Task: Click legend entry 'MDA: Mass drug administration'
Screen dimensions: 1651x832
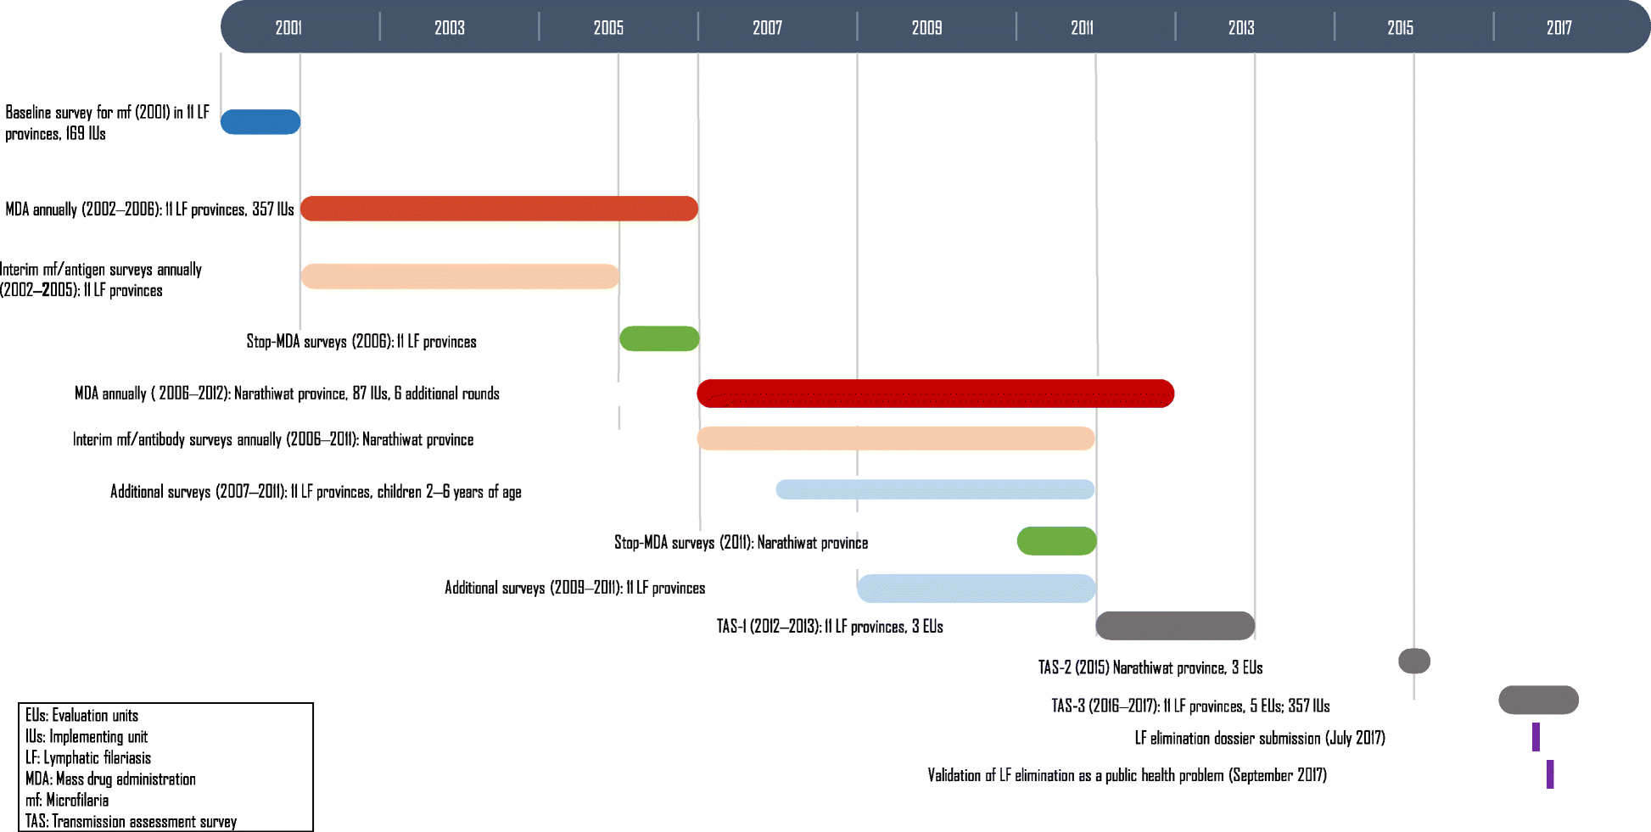Action: pyautogui.click(x=110, y=779)
